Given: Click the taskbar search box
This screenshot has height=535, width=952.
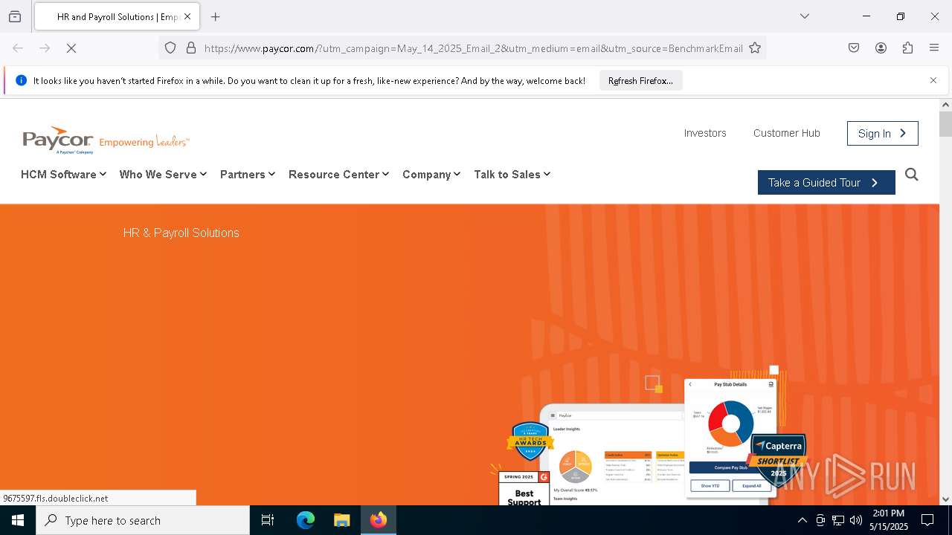Looking at the screenshot, I should tap(143, 520).
